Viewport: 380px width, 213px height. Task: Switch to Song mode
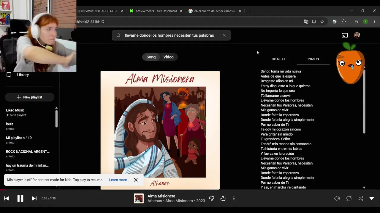click(x=151, y=57)
